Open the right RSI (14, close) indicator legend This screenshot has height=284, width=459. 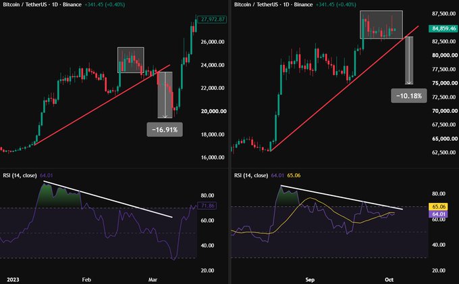251,175
